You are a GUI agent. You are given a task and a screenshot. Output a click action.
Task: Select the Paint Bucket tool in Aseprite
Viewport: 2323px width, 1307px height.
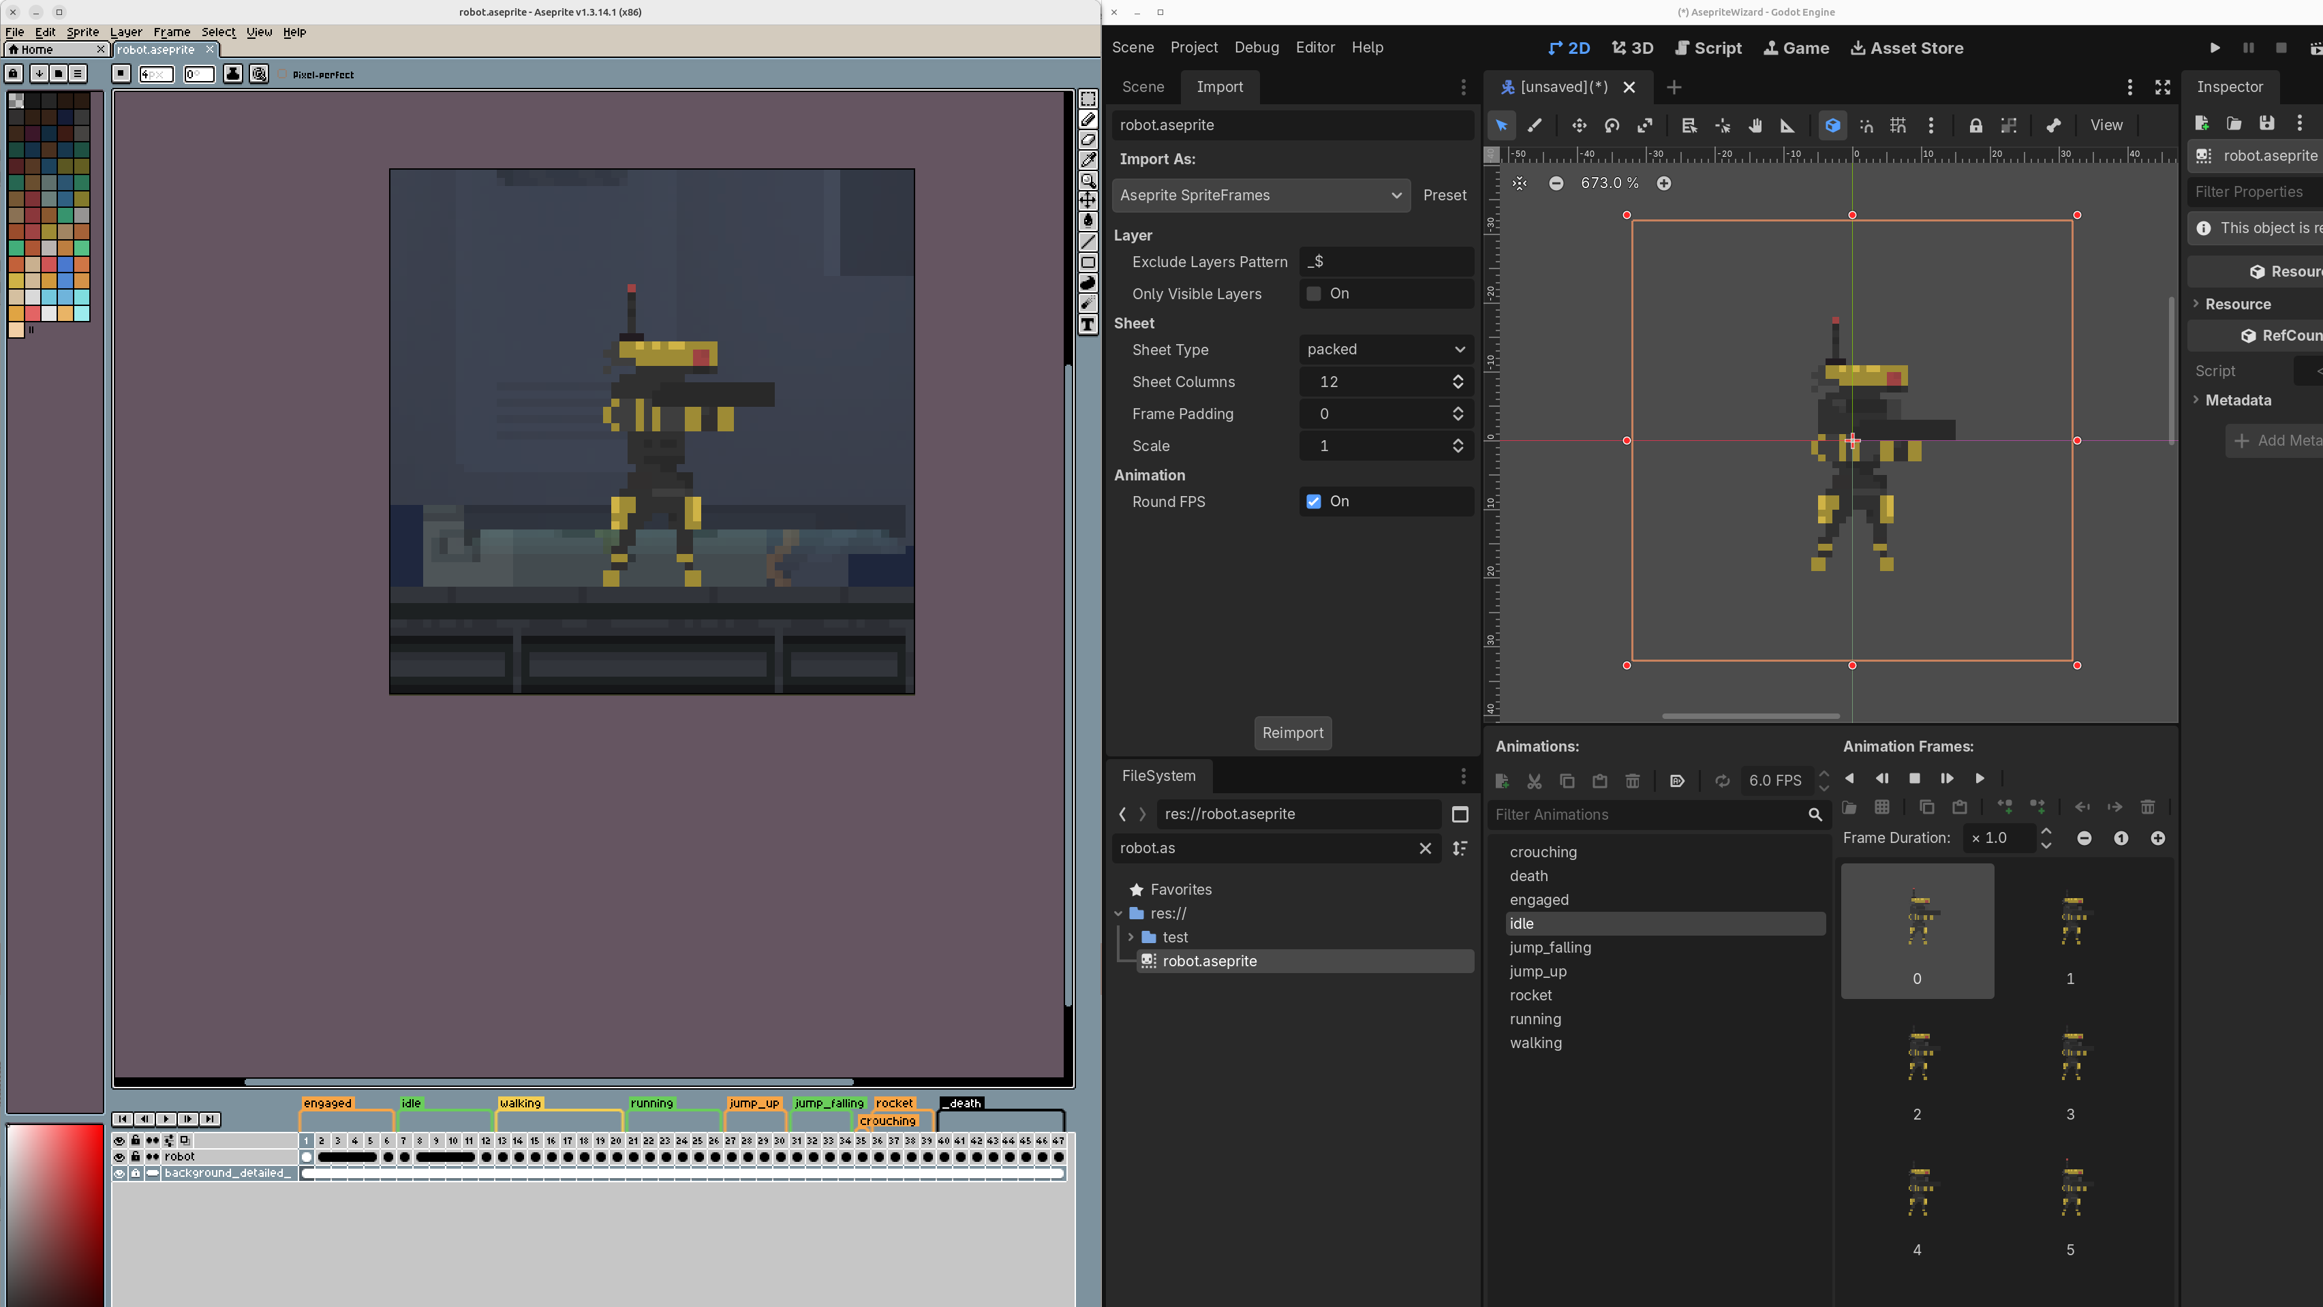[1088, 220]
